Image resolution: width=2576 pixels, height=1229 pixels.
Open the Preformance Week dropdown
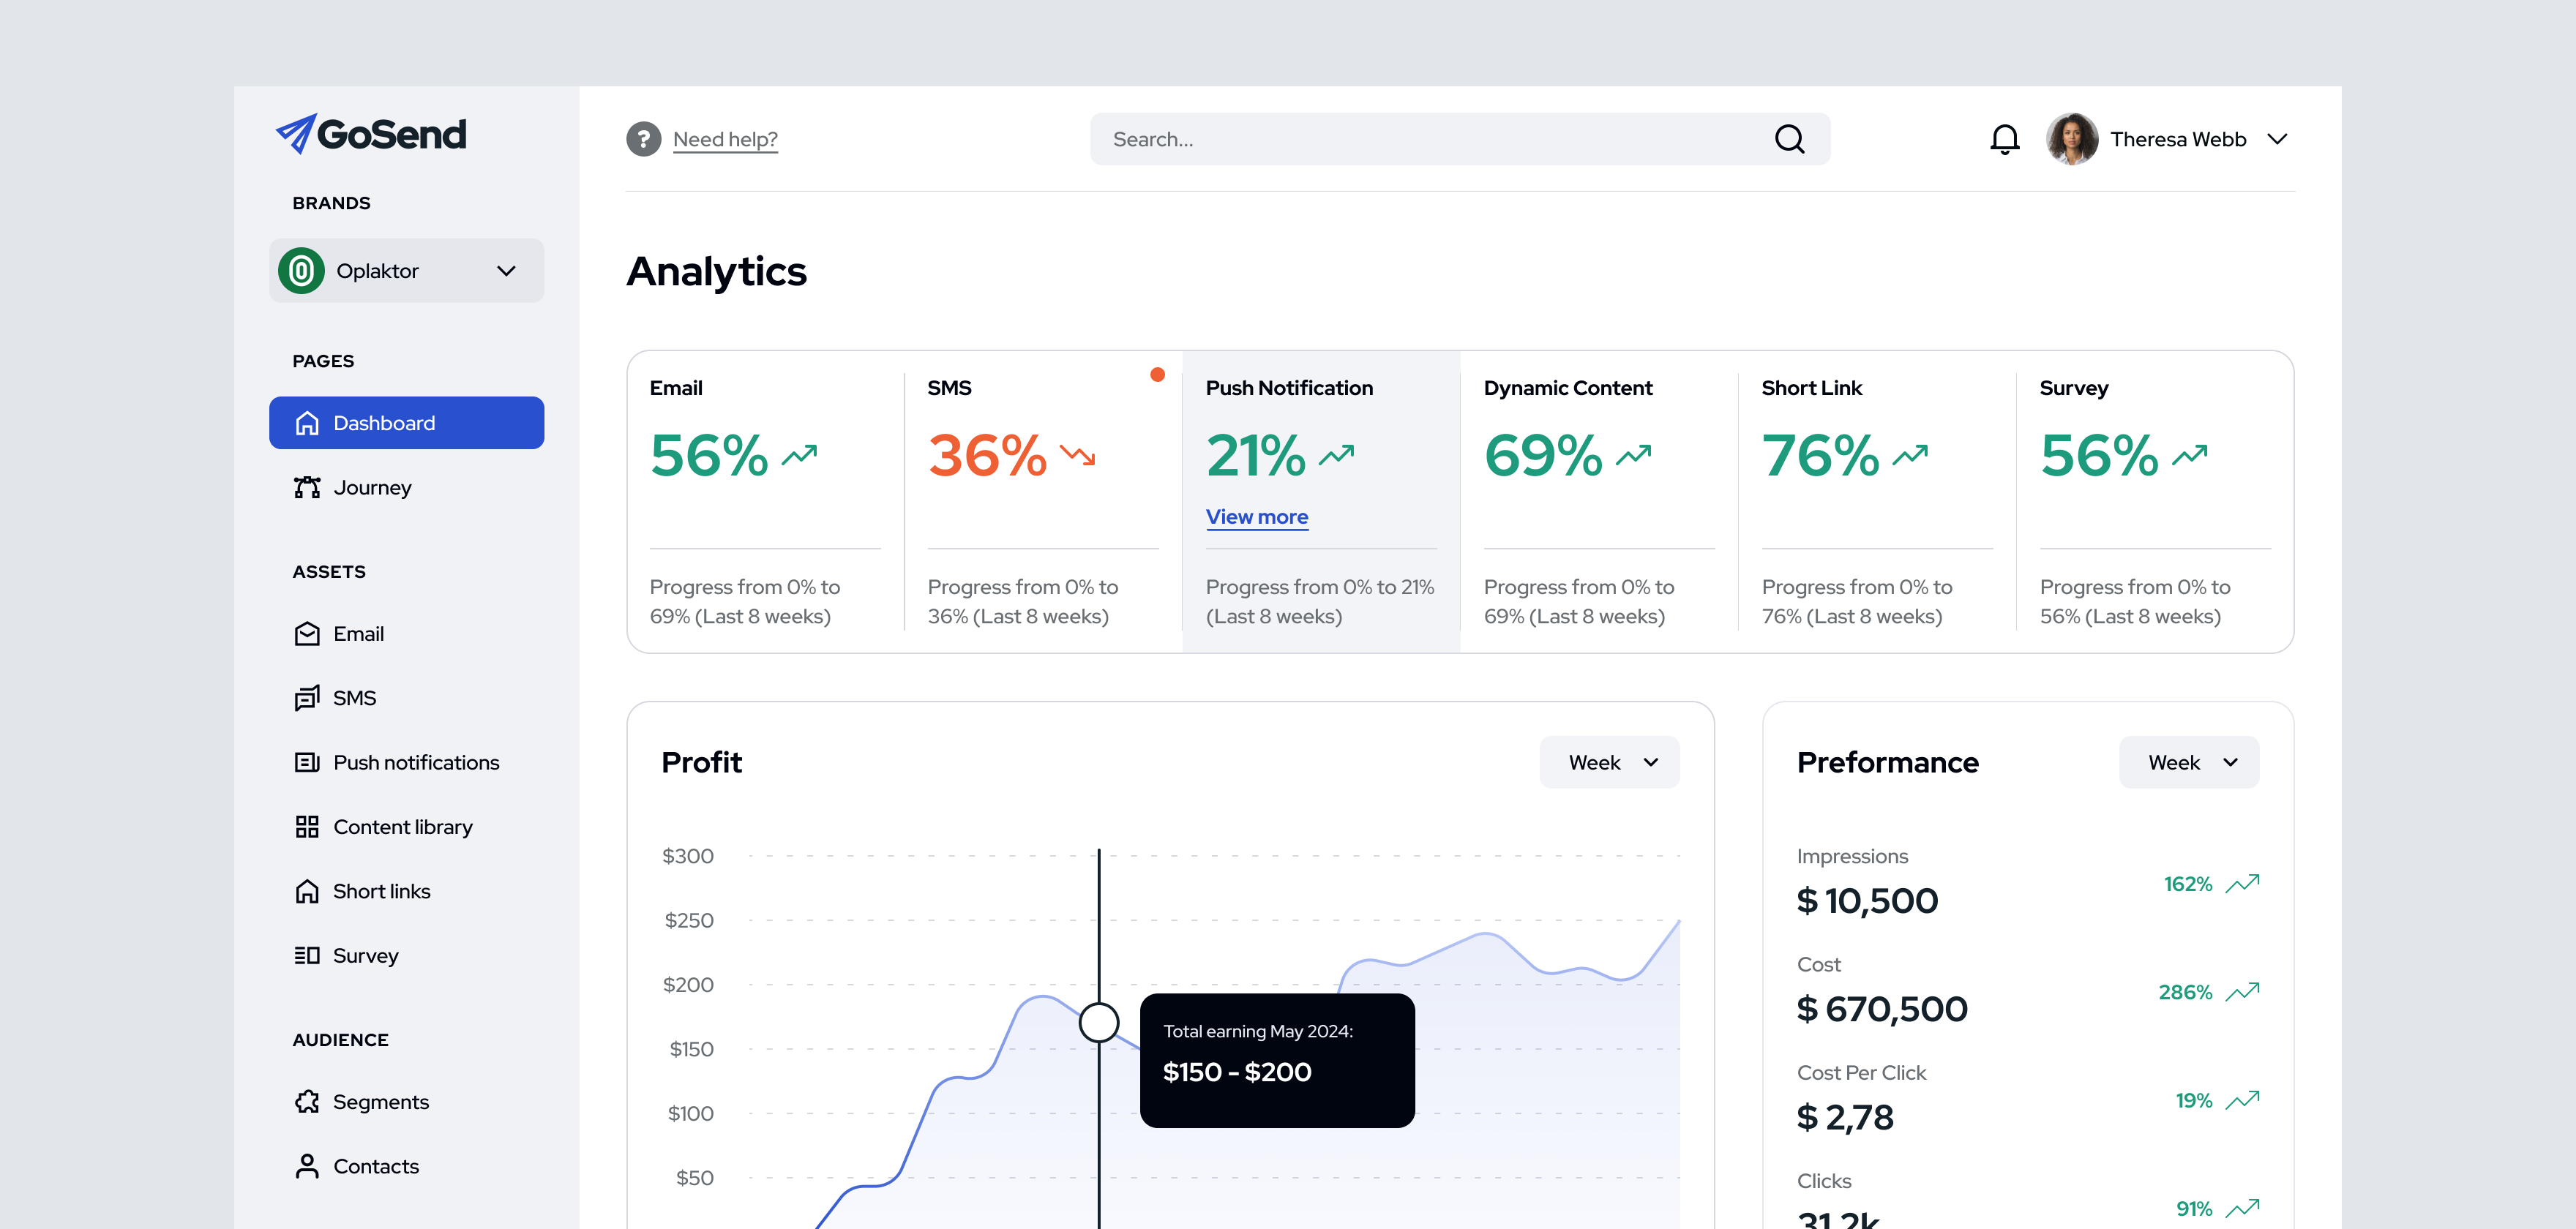pos(2188,763)
